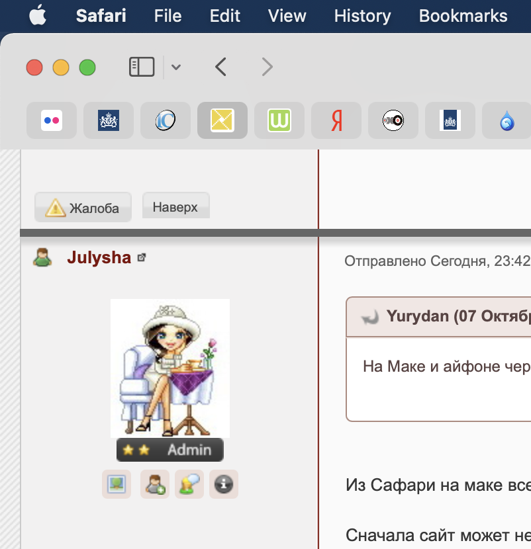Click text Сначала сайт может
531x549 pixels.
[x=438, y=535]
